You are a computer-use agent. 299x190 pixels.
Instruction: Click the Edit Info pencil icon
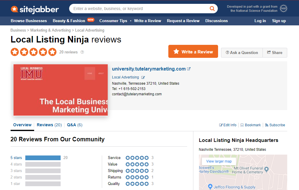tap(221, 125)
